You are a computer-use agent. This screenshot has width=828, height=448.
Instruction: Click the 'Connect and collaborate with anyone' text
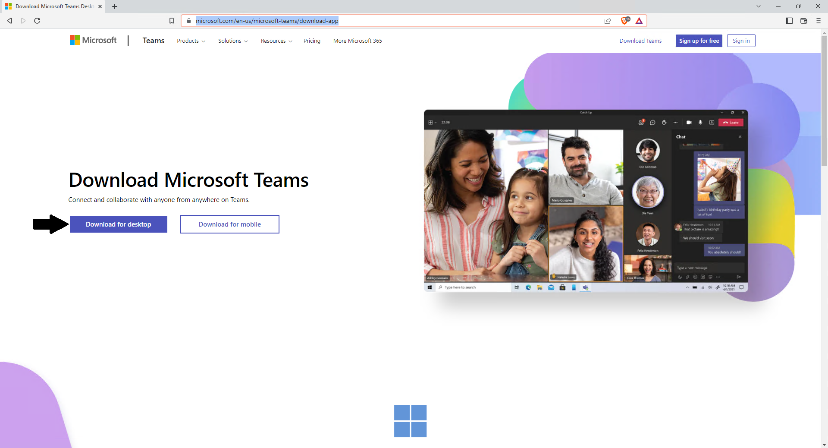159,200
